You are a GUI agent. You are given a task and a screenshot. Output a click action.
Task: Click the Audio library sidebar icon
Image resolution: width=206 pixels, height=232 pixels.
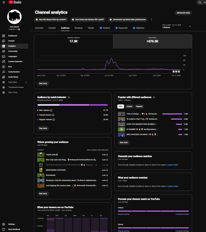pos(4,77)
